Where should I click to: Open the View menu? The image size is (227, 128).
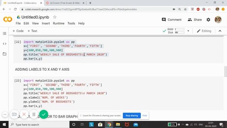click(x=35, y=23)
